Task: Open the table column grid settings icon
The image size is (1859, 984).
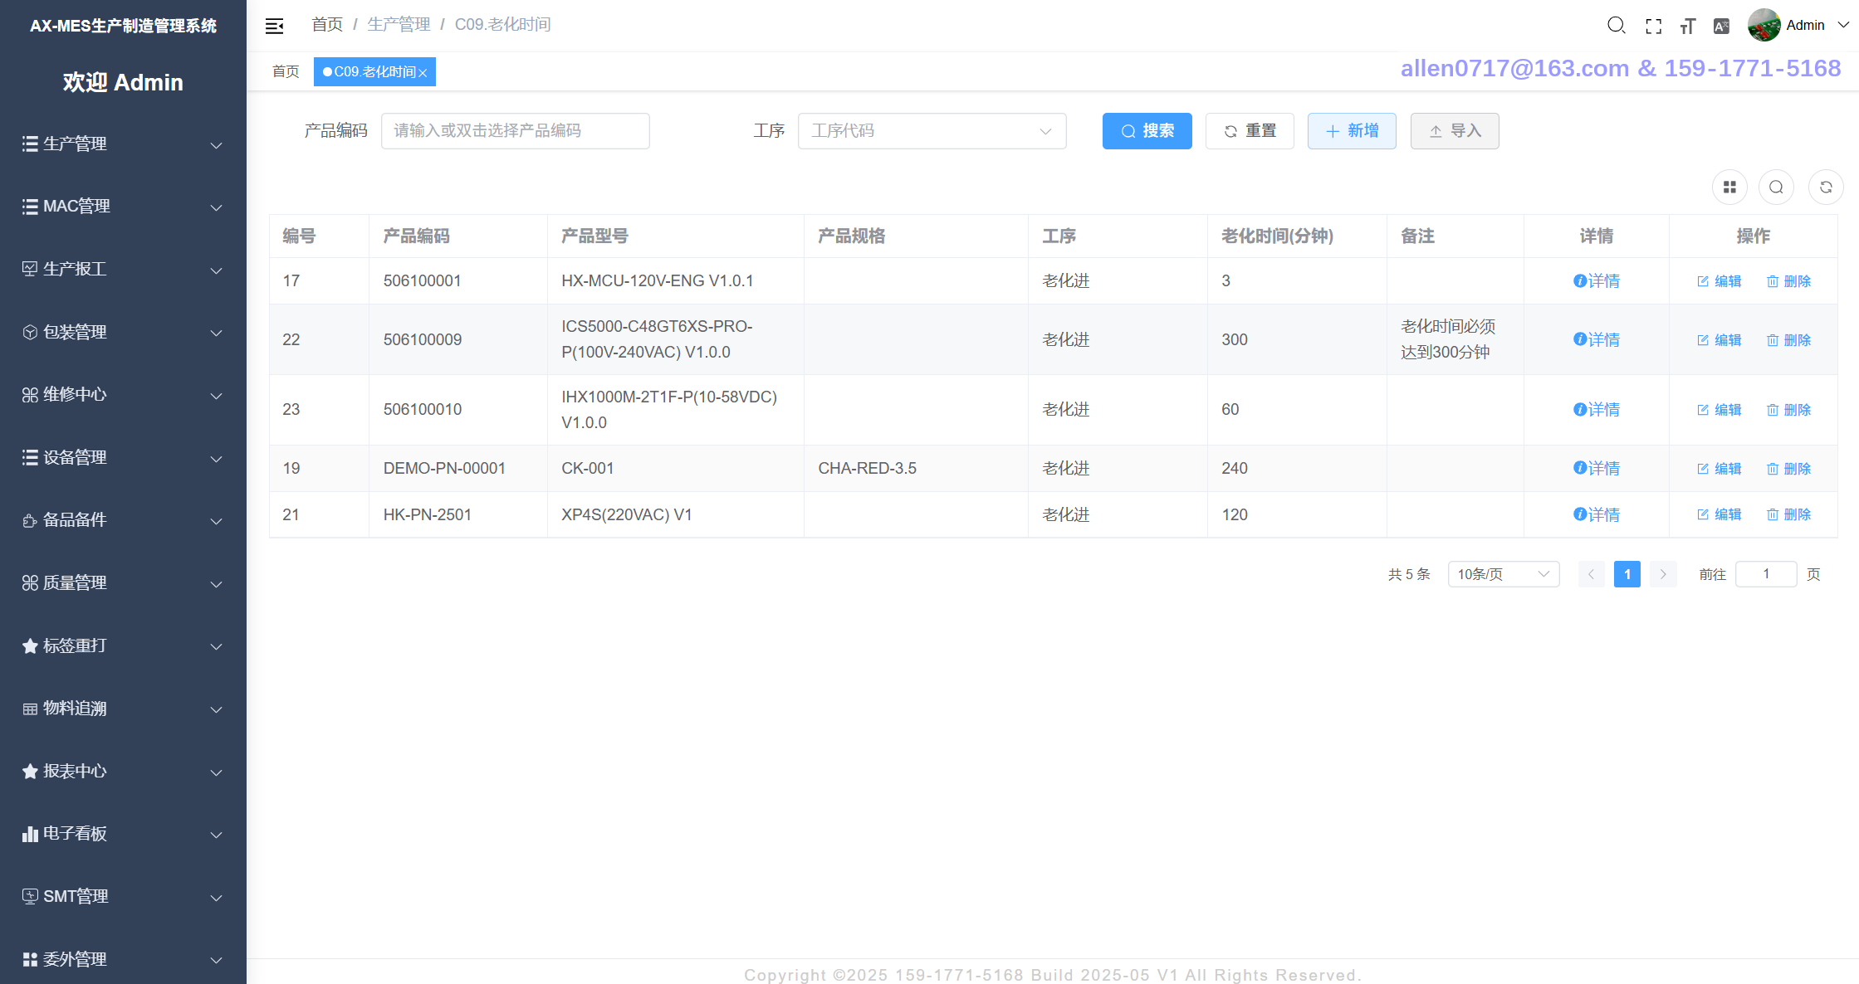Action: [1729, 188]
